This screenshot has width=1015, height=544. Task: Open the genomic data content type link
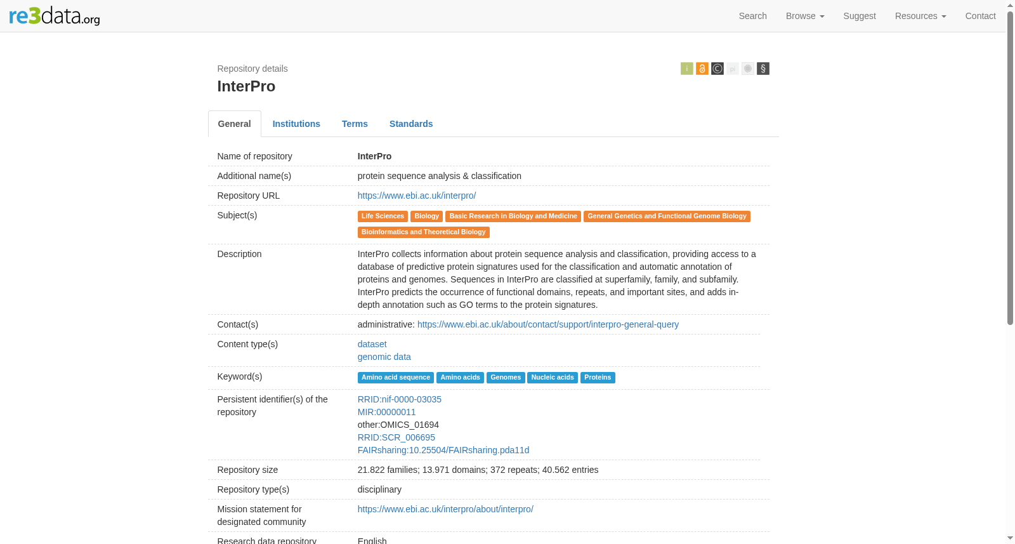(x=384, y=357)
